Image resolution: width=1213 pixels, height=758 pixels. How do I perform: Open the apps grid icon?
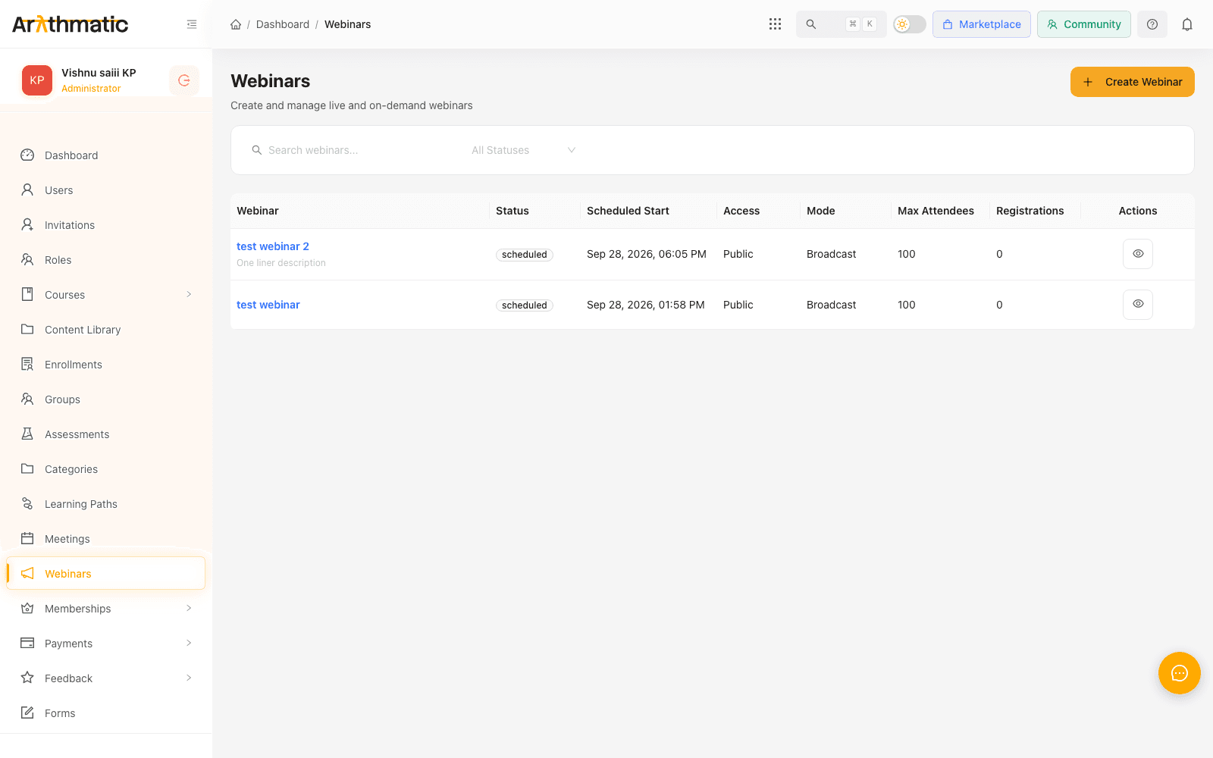pos(775,24)
